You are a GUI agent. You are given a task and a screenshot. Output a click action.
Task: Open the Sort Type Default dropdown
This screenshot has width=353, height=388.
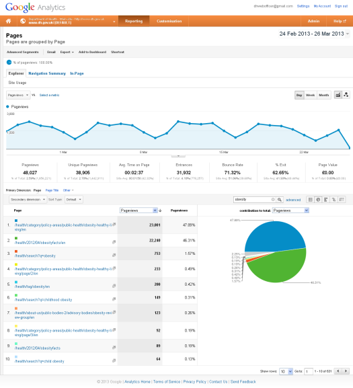coord(74,200)
